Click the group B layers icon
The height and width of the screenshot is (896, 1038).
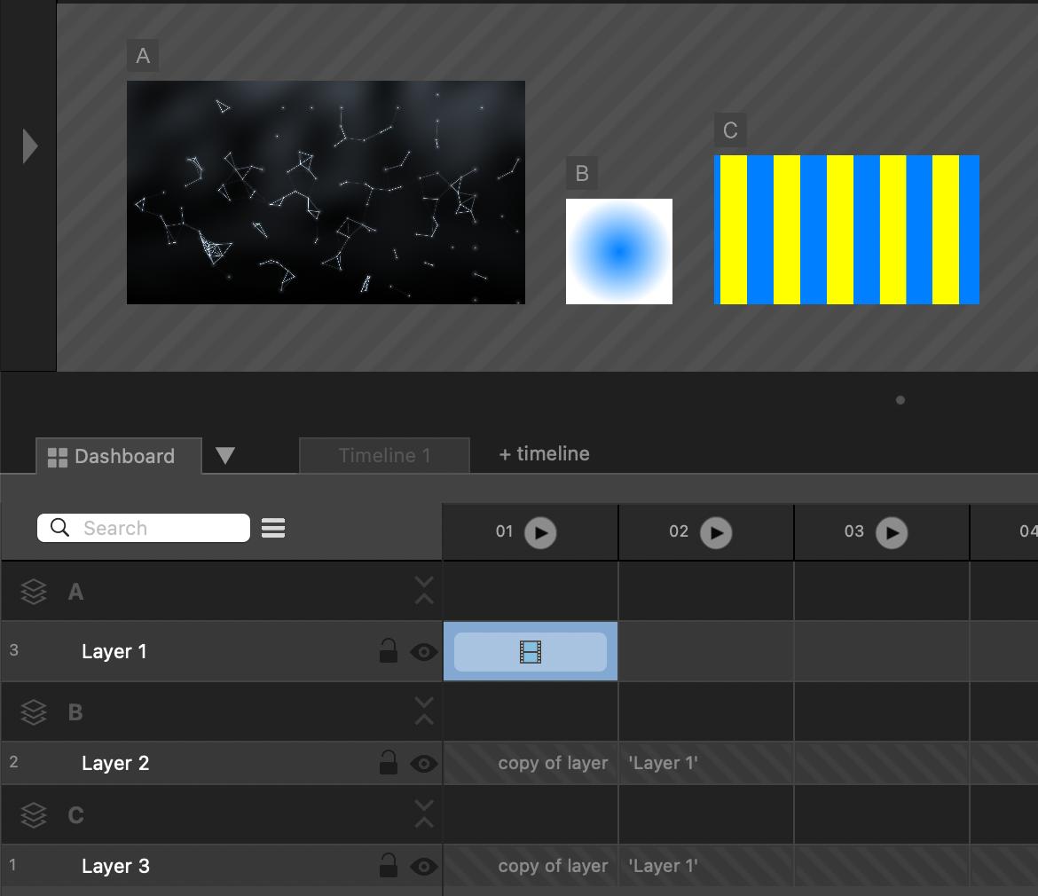34,711
